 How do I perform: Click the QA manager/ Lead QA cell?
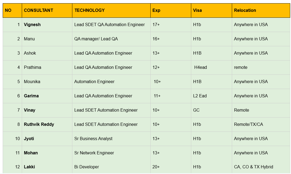96,39
